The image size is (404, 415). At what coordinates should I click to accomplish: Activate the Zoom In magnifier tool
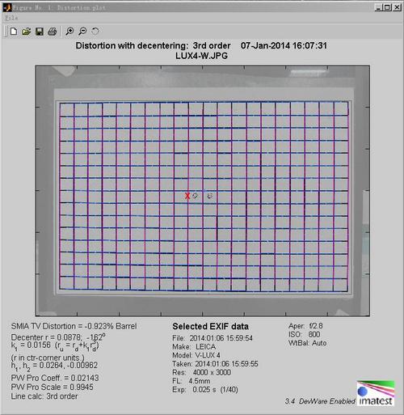tap(69, 32)
